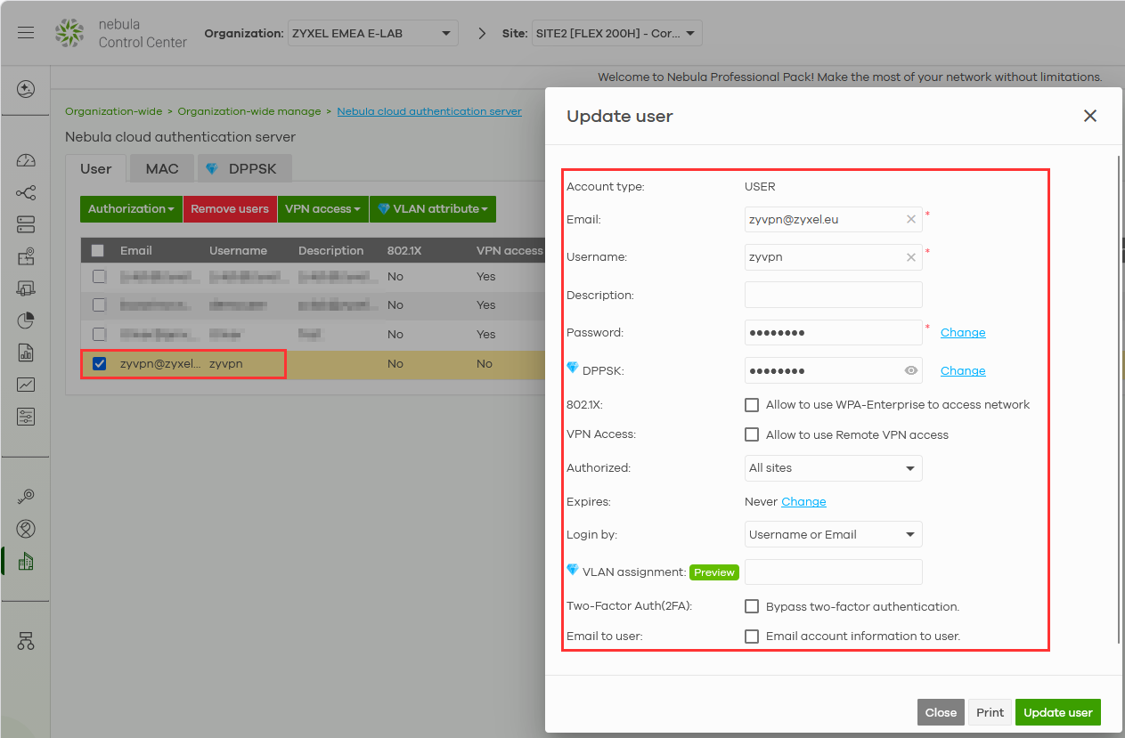Click the Email column header
This screenshot has width=1125, height=738.
[x=136, y=251]
